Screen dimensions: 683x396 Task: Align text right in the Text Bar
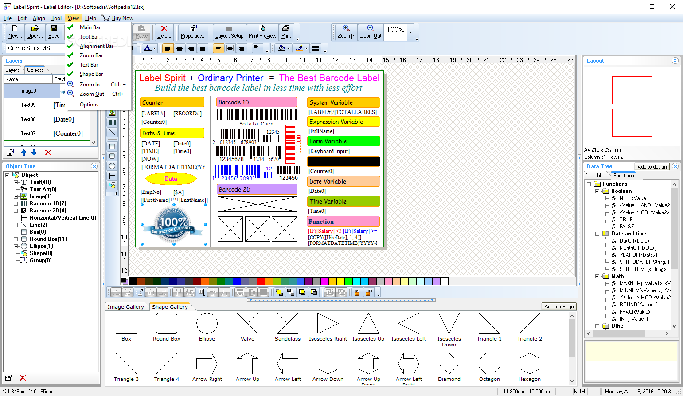coord(191,48)
